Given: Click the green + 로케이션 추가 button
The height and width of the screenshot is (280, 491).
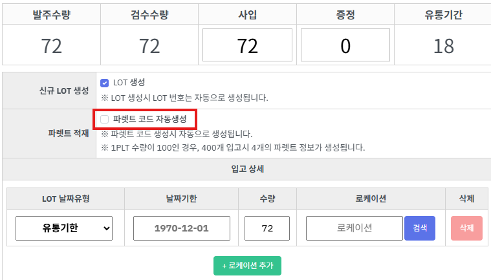Looking at the screenshot, I should (247, 266).
